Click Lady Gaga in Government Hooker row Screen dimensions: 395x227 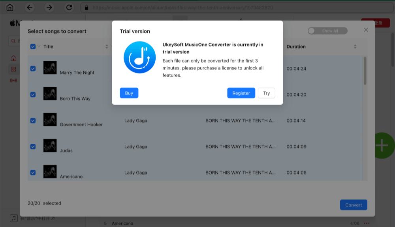point(136,120)
